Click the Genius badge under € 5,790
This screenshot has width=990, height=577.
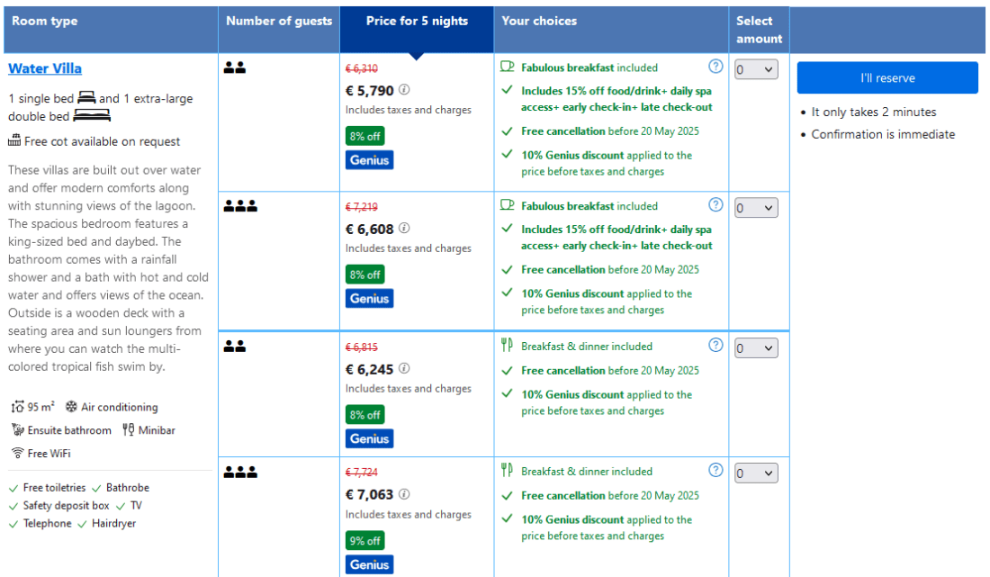369,160
